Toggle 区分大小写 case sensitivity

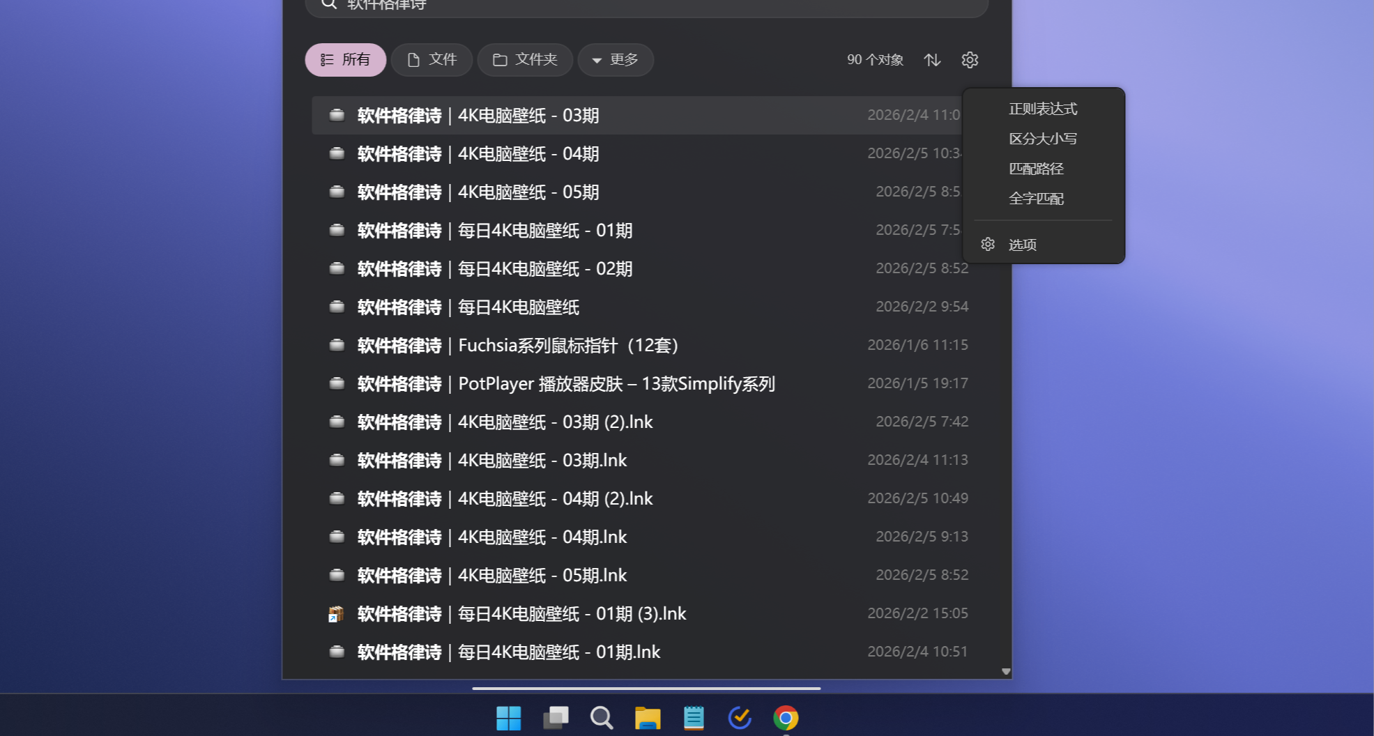pyautogui.click(x=1042, y=138)
